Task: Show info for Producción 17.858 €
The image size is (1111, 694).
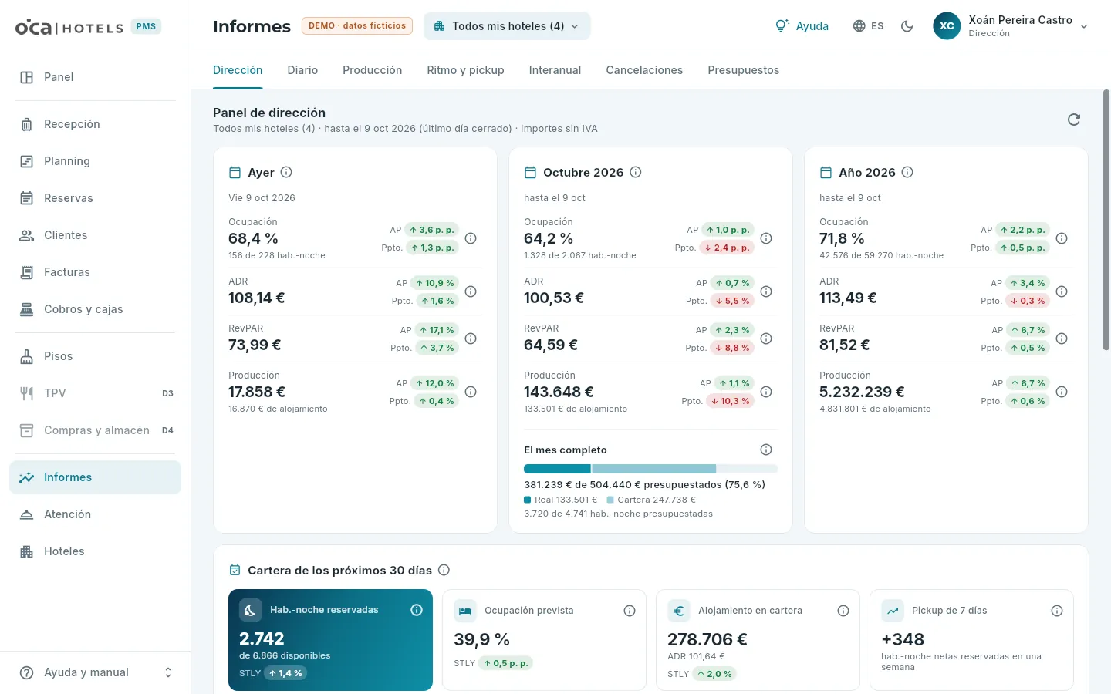Action: tap(471, 392)
